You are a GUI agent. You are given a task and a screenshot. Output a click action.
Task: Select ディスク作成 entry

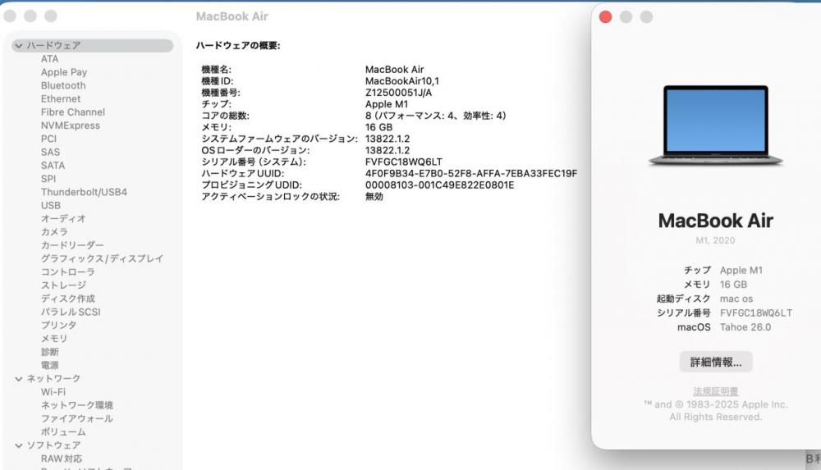(x=68, y=299)
